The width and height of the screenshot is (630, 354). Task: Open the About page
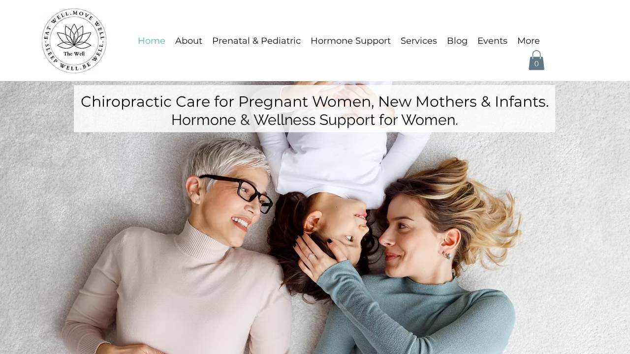[189, 41]
